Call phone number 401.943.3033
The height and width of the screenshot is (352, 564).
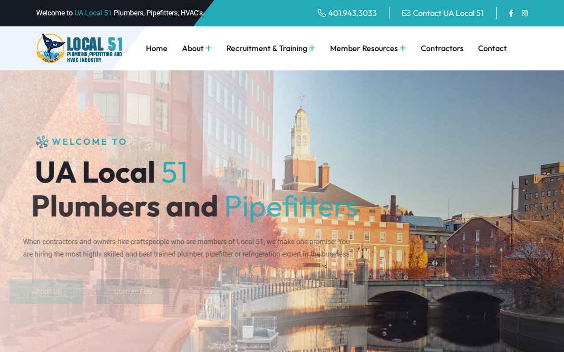[x=352, y=13]
